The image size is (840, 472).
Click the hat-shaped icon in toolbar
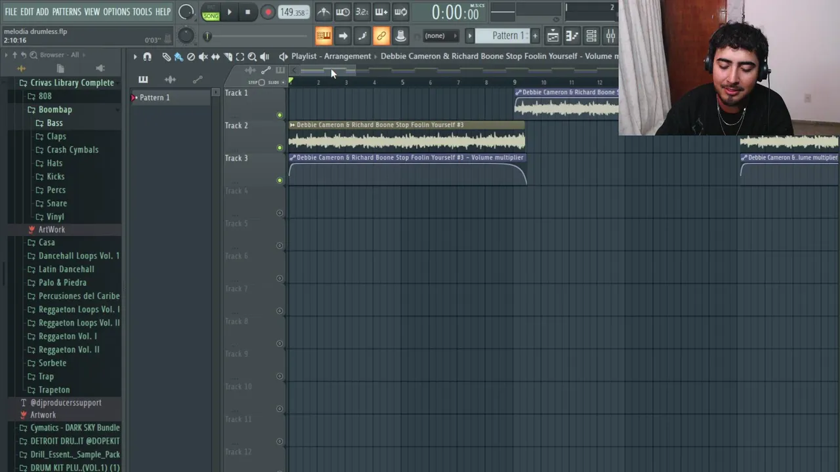point(400,35)
